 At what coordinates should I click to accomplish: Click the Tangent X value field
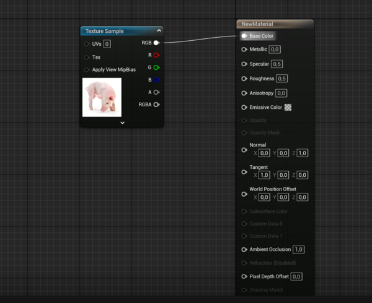click(x=264, y=175)
